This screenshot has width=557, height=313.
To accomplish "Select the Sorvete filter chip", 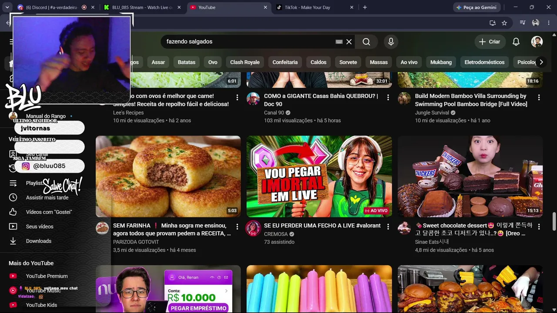I will (x=348, y=62).
